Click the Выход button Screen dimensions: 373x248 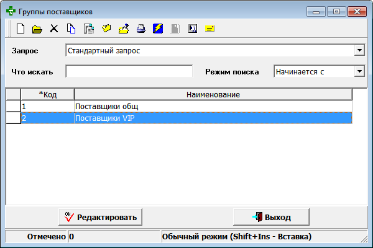point(272,217)
